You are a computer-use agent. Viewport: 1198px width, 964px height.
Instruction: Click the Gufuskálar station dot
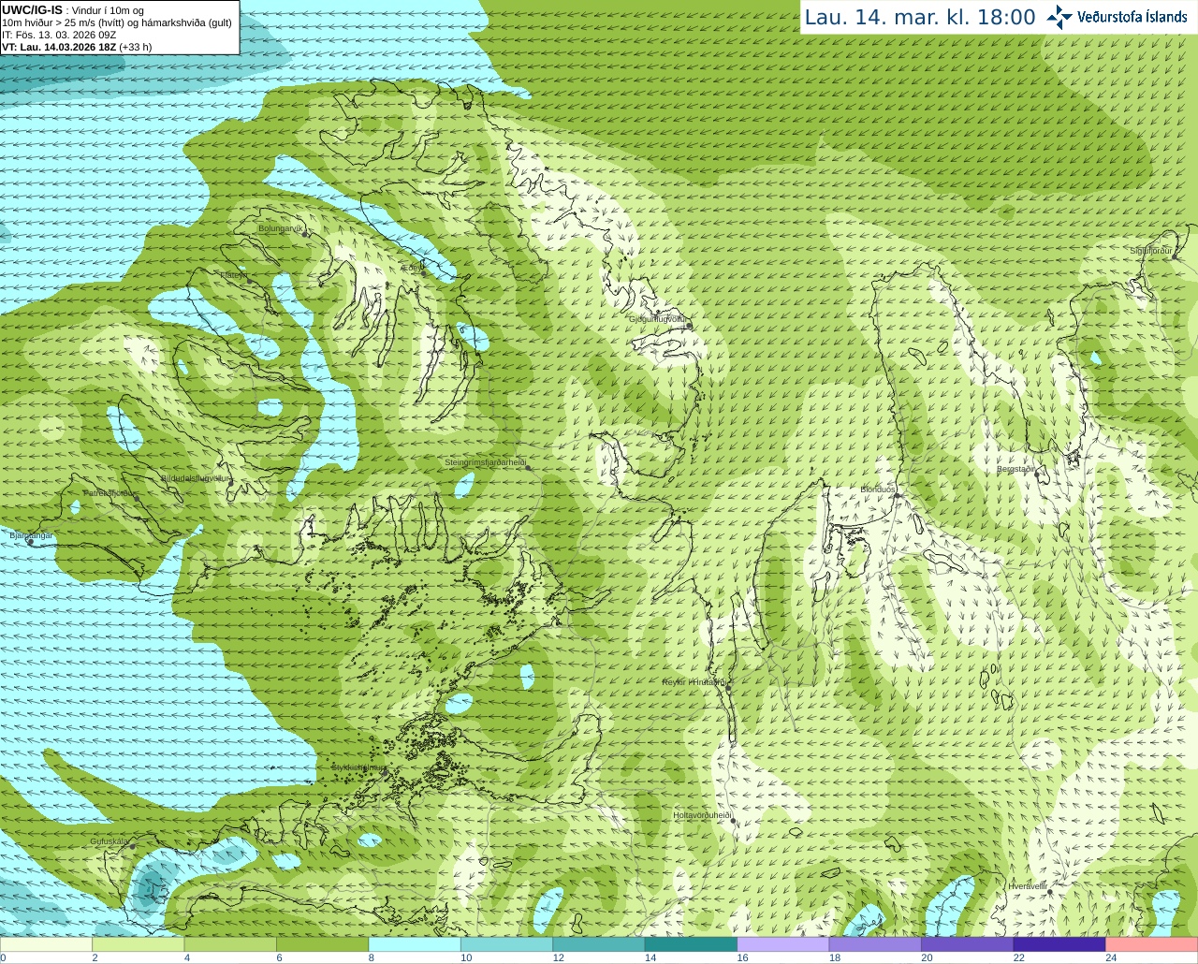tap(133, 847)
